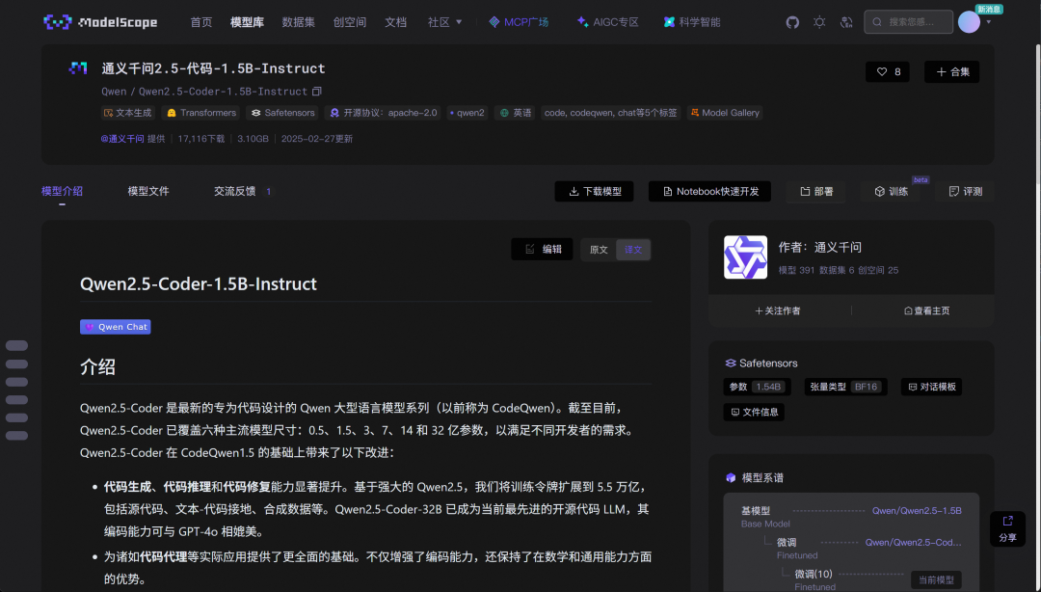Viewport: 1041px width, 592px height.
Task: Open the 文件信息 file info panel
Action: coord(754,412)
